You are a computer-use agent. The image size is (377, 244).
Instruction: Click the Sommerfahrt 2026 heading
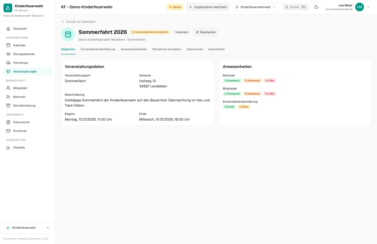point(103,32)
